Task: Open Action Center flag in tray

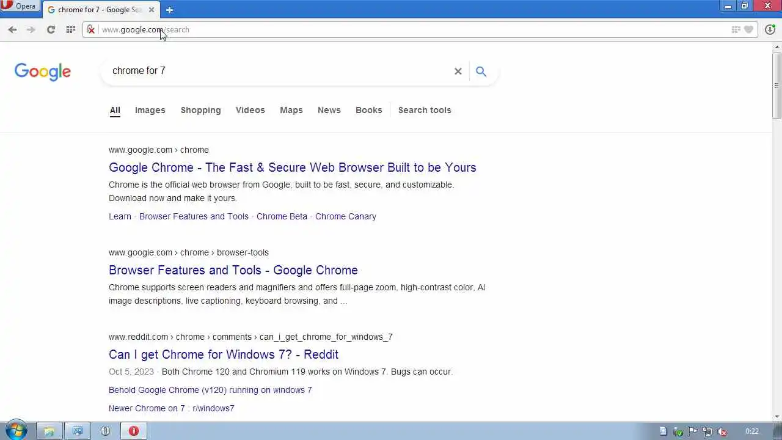Action: (x=692, y=431)
